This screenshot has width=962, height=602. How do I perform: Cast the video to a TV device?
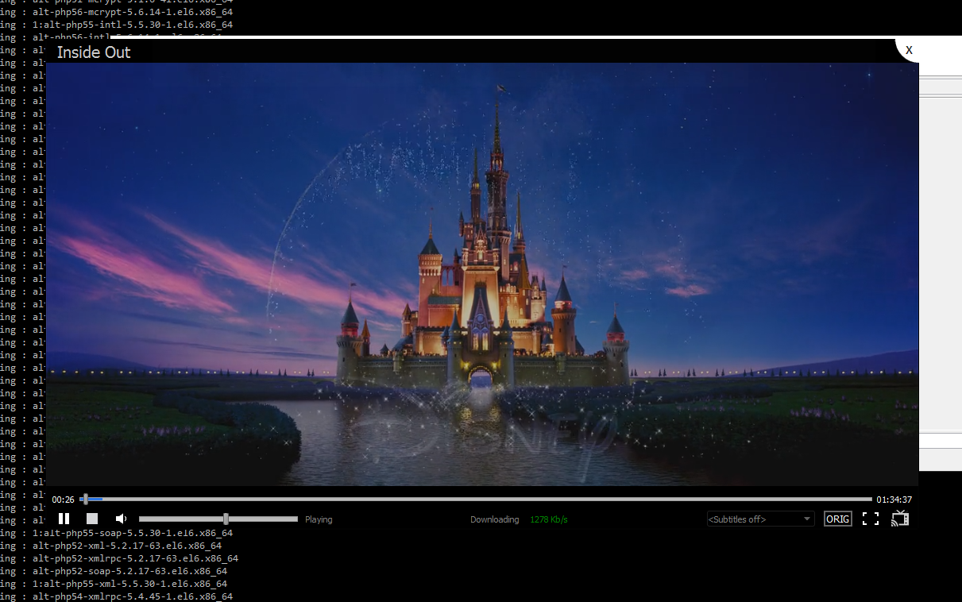(x=899, y=519)
